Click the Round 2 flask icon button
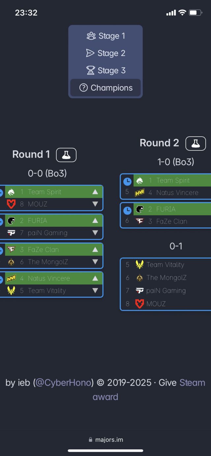The image size is (211, 456). [x=196, y=144]
